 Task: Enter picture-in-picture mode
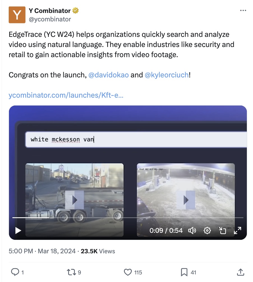pos(222,230)
